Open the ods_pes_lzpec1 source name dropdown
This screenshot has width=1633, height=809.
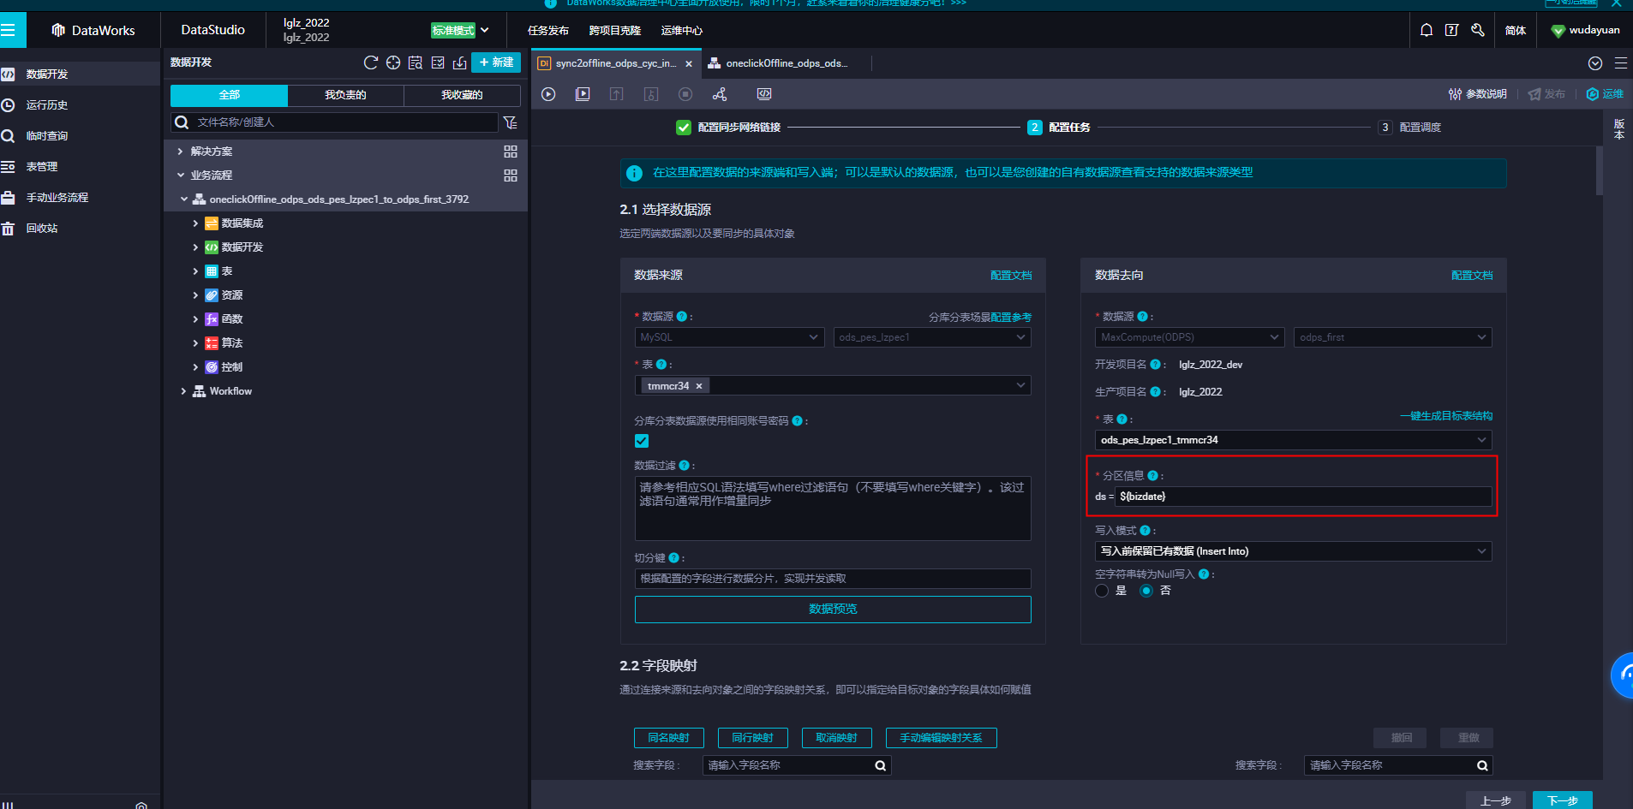pyautogui.click(x=932, y=337)
